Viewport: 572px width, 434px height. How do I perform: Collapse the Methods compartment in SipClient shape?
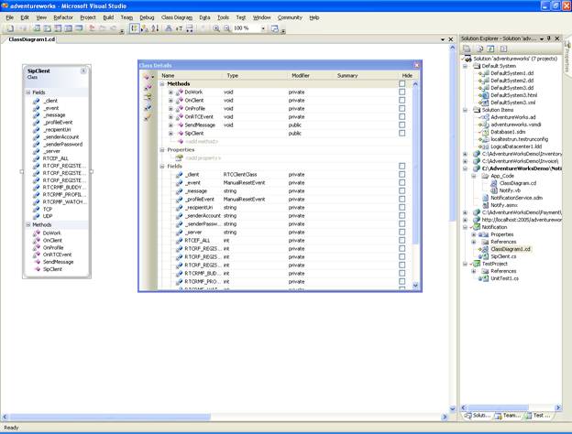click(x=28, y=225)
